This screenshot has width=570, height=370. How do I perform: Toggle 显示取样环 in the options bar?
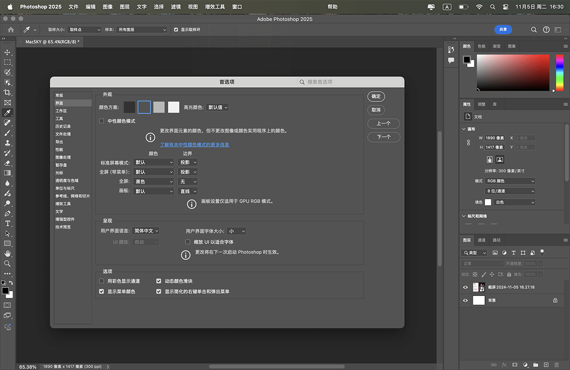tap(176, 29)
